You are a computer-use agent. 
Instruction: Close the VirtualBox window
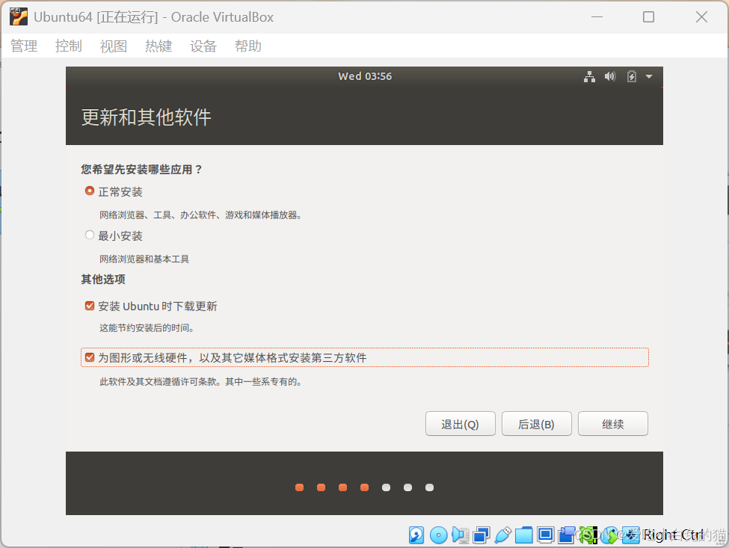701,16
